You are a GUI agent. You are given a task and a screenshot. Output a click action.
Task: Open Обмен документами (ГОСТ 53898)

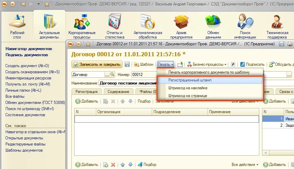(35, 103)
